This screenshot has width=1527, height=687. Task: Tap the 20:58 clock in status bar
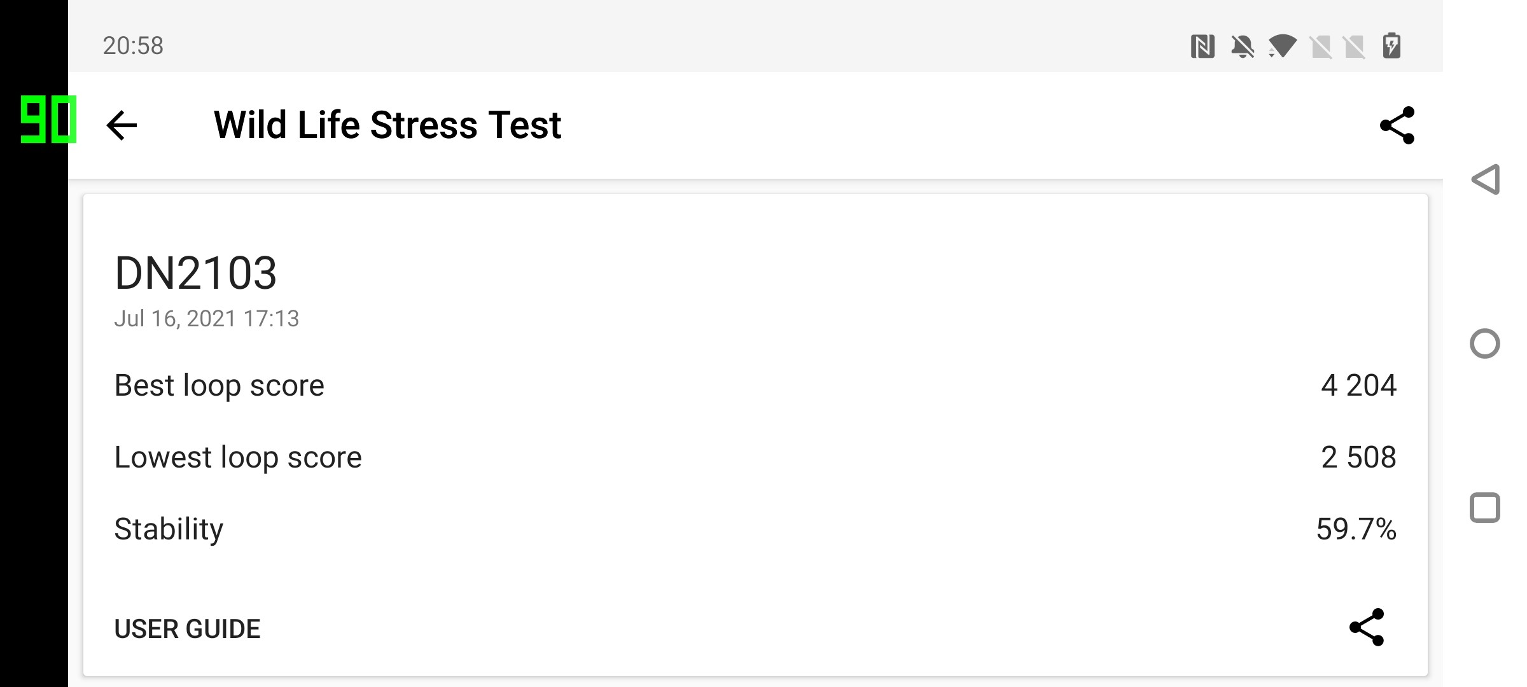click(x=133, y=46)
